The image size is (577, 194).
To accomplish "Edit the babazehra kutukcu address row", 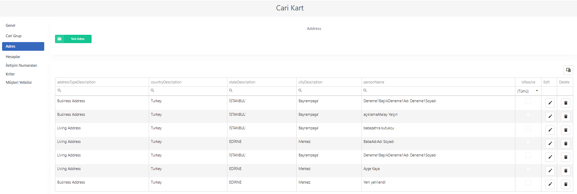I will point(550,130).
